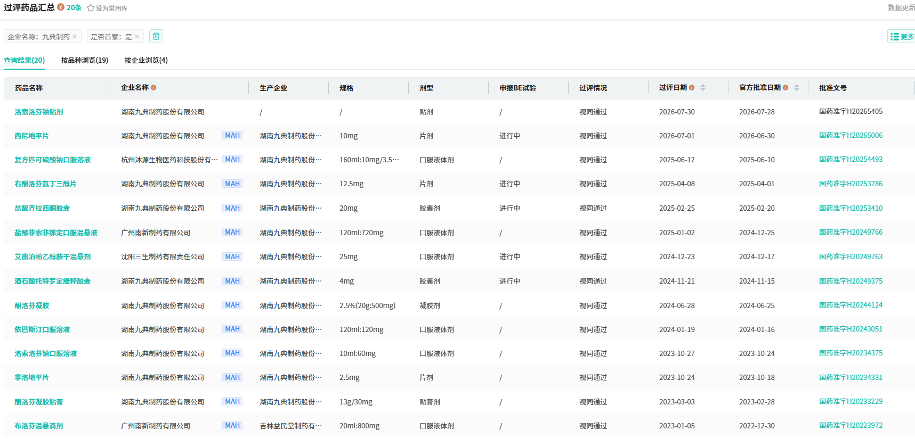Click the MAH badge in the 复方匹可硫酸钠口服溶液 row
This screenshot has width=915, height=439.
pyautogui.click(x=232, y=160)
